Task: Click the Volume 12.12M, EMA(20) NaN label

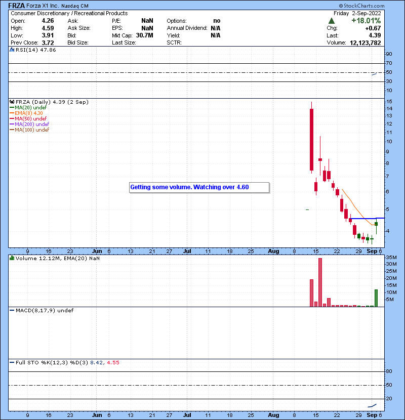Action: pos(58,258)
